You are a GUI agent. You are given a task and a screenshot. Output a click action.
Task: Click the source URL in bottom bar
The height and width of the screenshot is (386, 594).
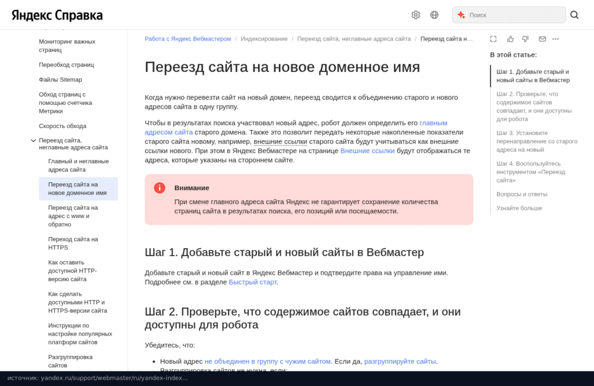coord(97,378)
